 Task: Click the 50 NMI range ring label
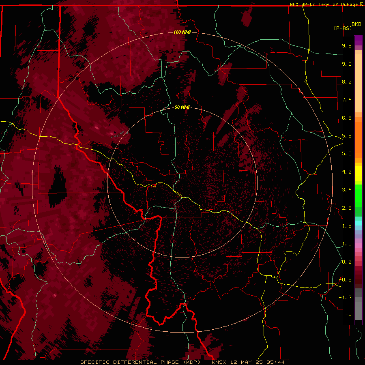click(x=182, y=107)
